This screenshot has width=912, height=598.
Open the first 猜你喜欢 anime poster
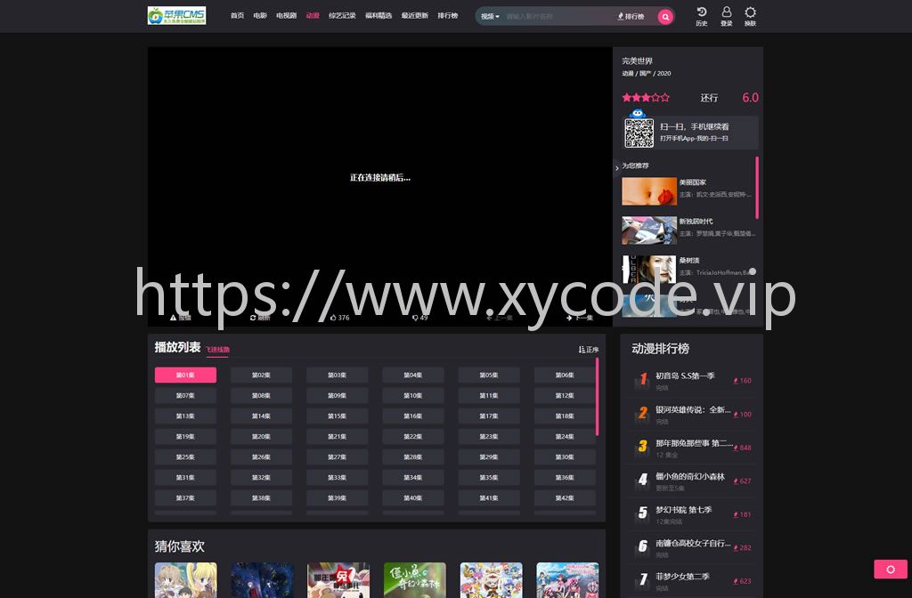[x=185, y=580]
